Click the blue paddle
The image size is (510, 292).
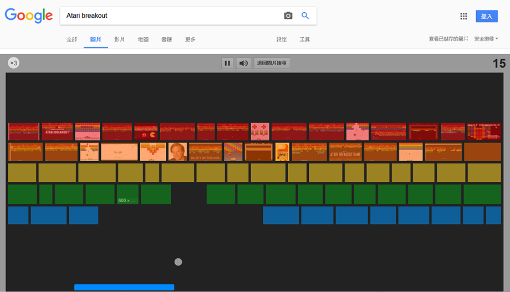pyautogui.click(x=124, y=287)
